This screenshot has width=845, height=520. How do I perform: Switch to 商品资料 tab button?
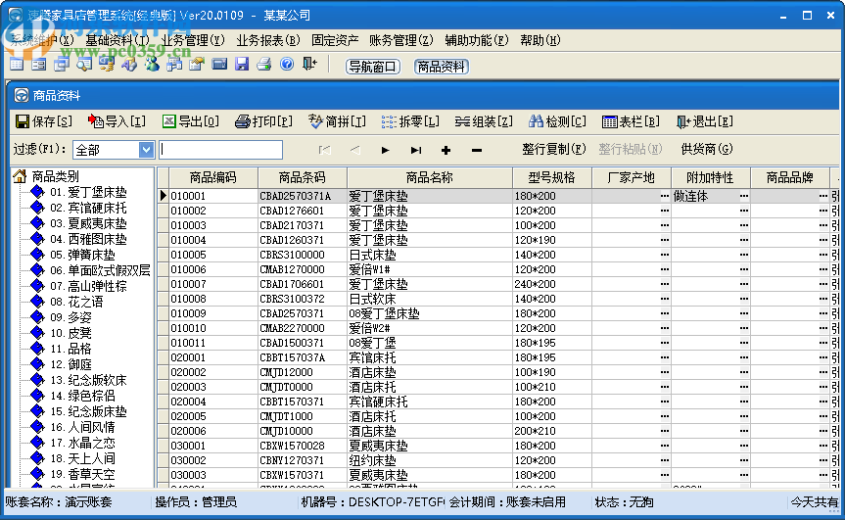442,67
